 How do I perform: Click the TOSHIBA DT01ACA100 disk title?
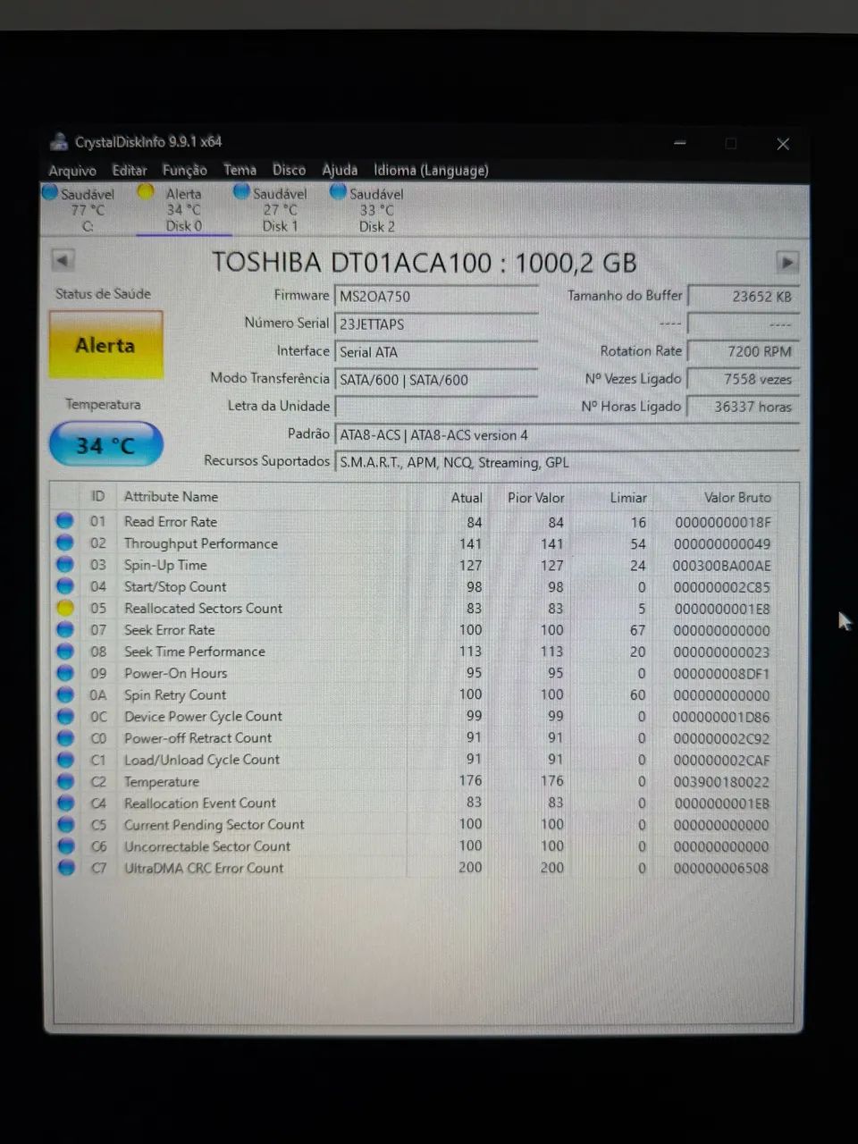tap(424, 262)
